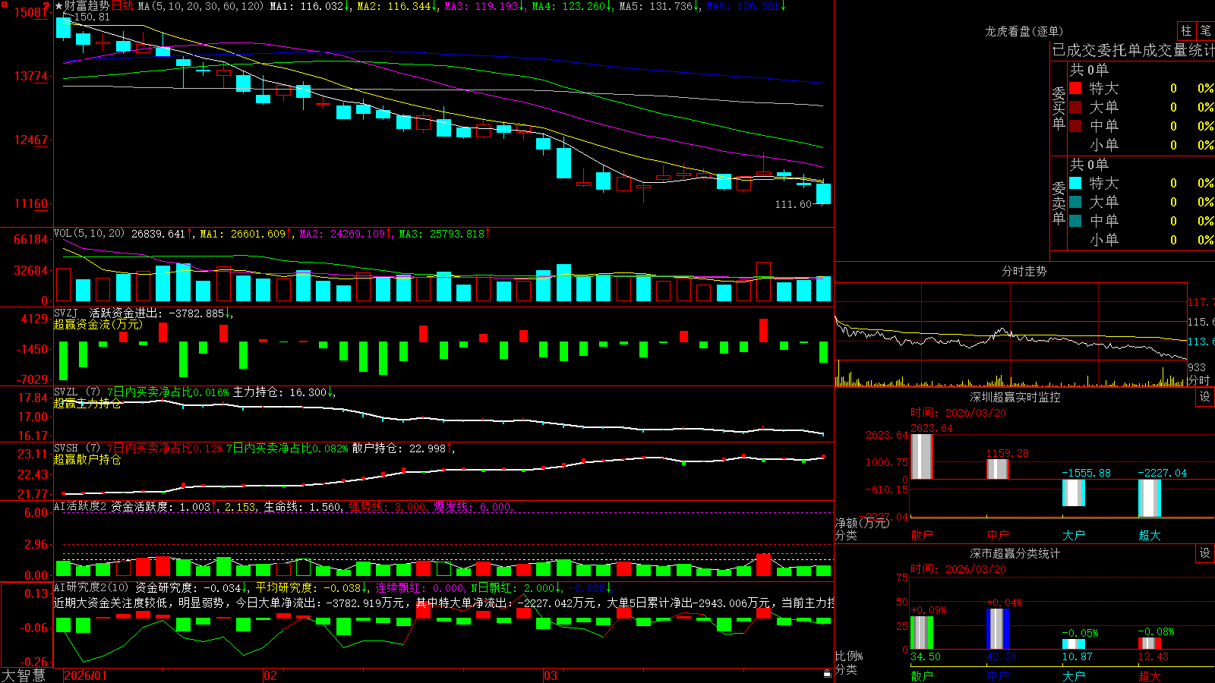Viewport: 1215px width, 683px height.
Task: Select the 2026/01 date marker
Action: tap(86, 675)
